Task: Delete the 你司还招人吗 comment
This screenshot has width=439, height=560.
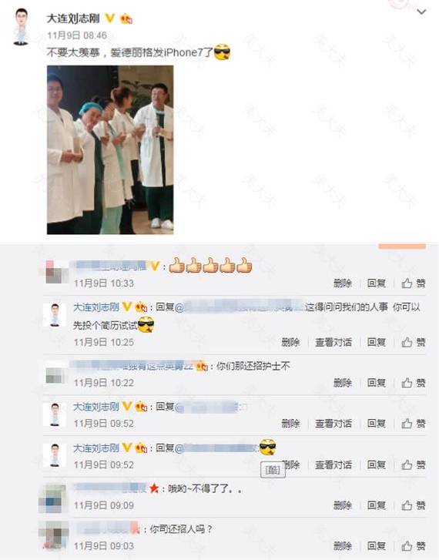Action: (x=343, y=546)
